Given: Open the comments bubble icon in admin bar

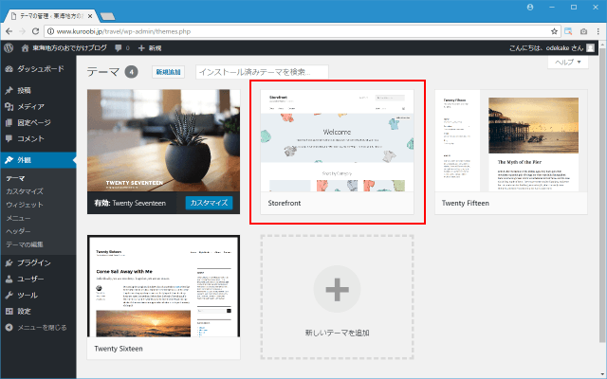Looking at the screenshot, I should coord(118,48).
